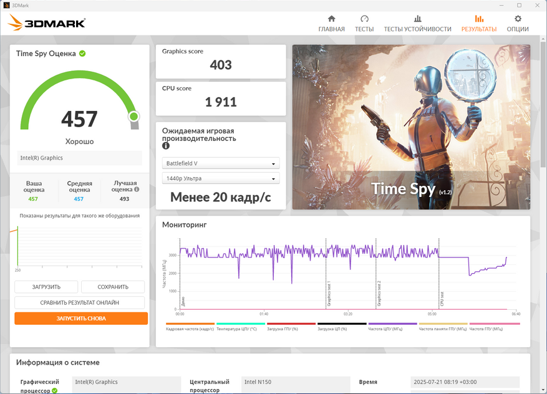The image size is (547, 394).
Task: Click the green verified checkmark next to Time Spy Оценка
Action: pos(82,54)
